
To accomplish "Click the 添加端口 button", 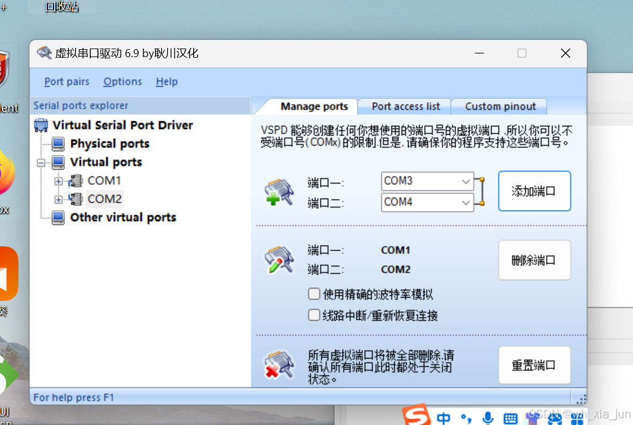I will [534, 191].
